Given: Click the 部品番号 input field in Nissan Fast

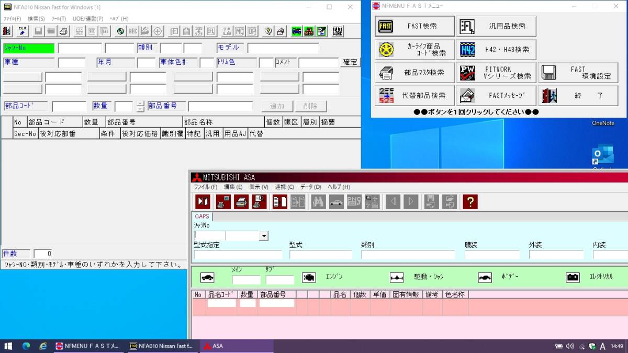Looking at the screenshot, I should (220, 106).
